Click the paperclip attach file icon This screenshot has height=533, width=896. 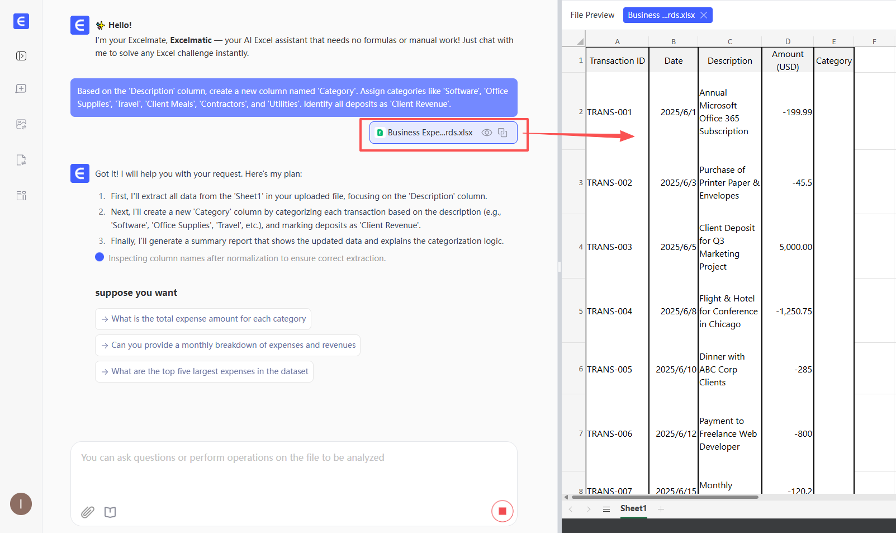88,512
